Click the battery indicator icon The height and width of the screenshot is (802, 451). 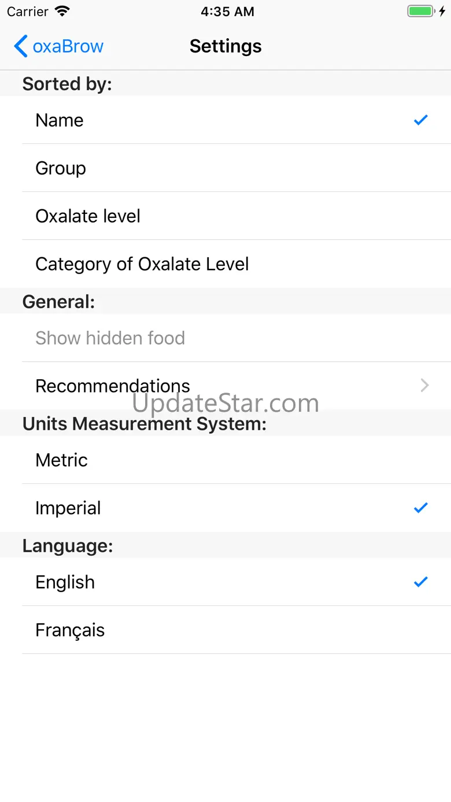(420, 12)
